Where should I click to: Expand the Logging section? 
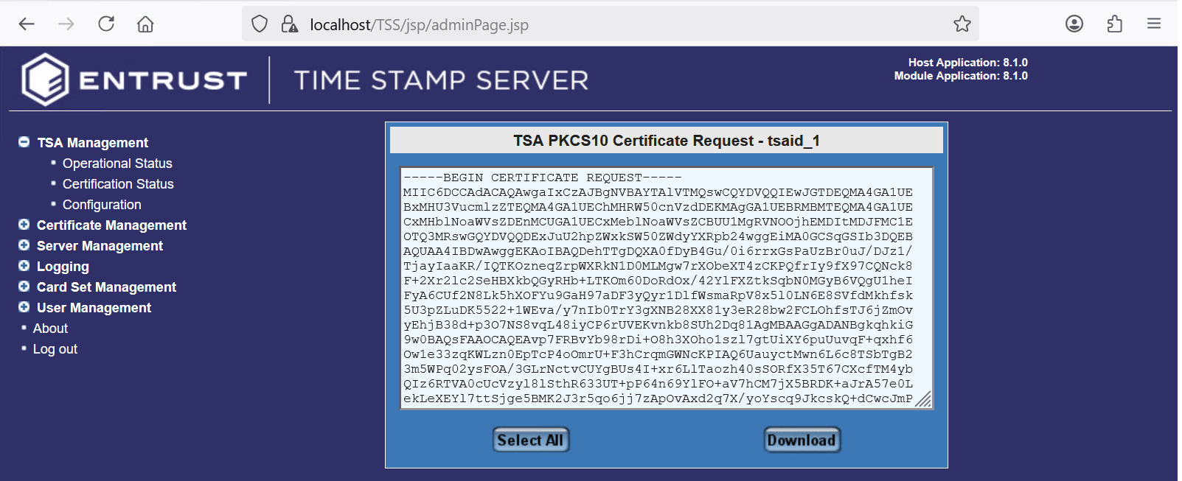(24, 266)
